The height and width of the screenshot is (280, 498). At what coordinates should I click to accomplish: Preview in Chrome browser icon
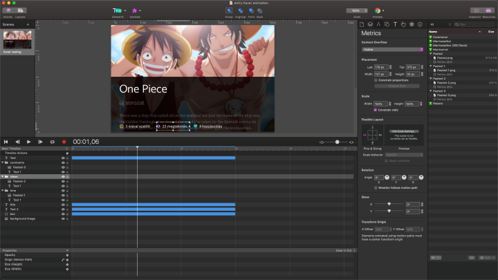(x=378, y=11)
